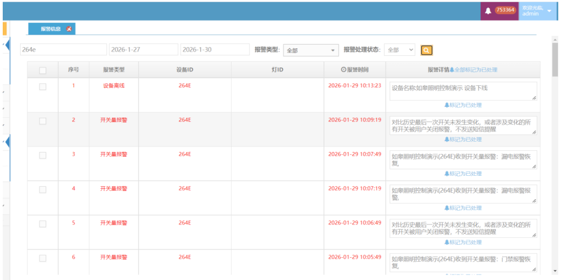
Task: Click bell icon beside 全部标记为已处理
Action: tap(452, 70)
